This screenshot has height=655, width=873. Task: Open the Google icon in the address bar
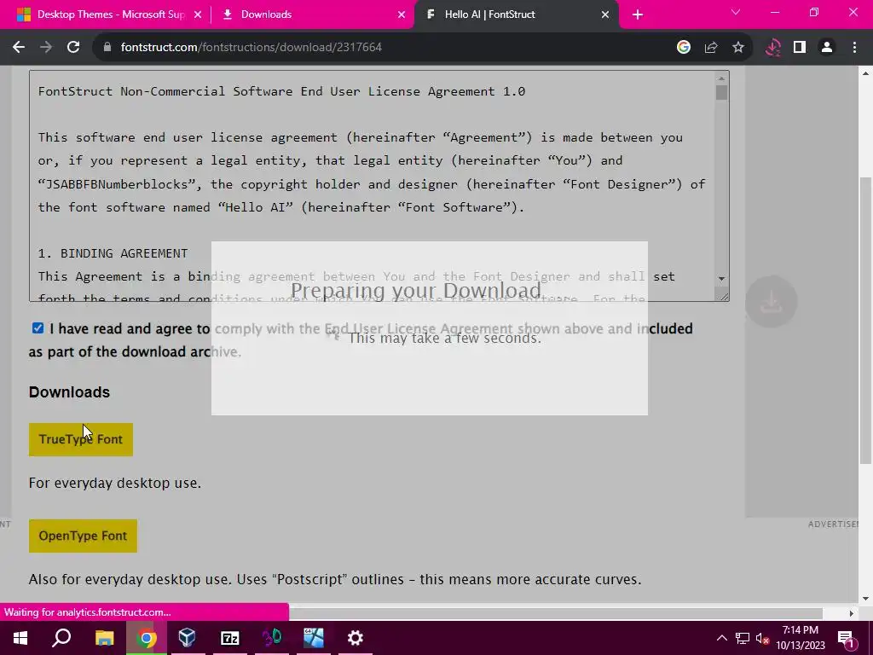(684, 48)
